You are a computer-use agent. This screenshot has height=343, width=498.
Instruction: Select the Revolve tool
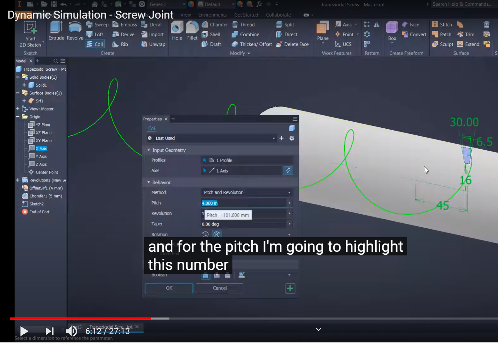75,32
